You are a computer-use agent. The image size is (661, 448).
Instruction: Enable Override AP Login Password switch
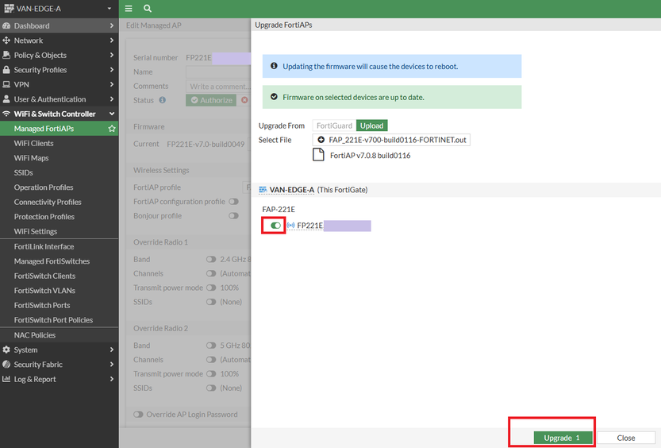coord(138,415)
